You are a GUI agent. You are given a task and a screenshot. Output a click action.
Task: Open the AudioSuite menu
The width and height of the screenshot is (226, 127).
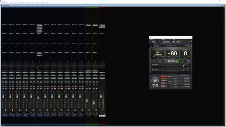pos(23,3)
